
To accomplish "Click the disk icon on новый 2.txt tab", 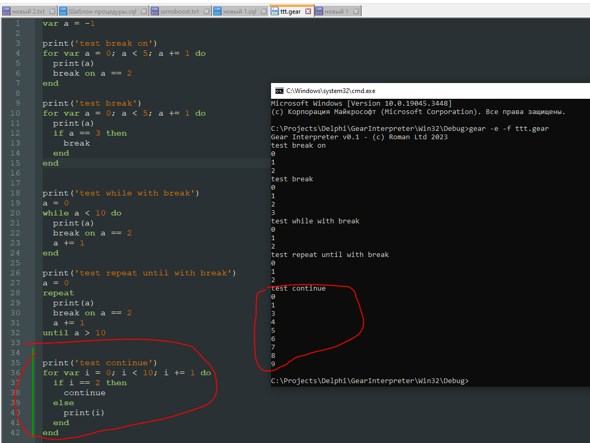I will point(7,11).
